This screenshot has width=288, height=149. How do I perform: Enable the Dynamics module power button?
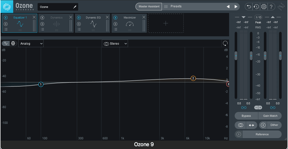click(42, 18)
